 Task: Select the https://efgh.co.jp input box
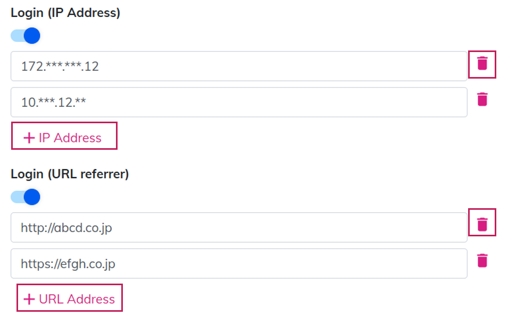click(239, 264)
